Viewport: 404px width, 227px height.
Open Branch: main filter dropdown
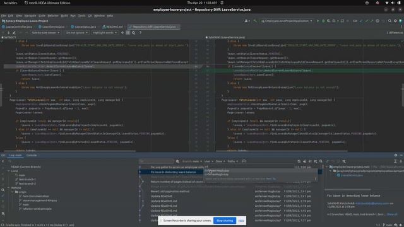click(x=192, y=161)
